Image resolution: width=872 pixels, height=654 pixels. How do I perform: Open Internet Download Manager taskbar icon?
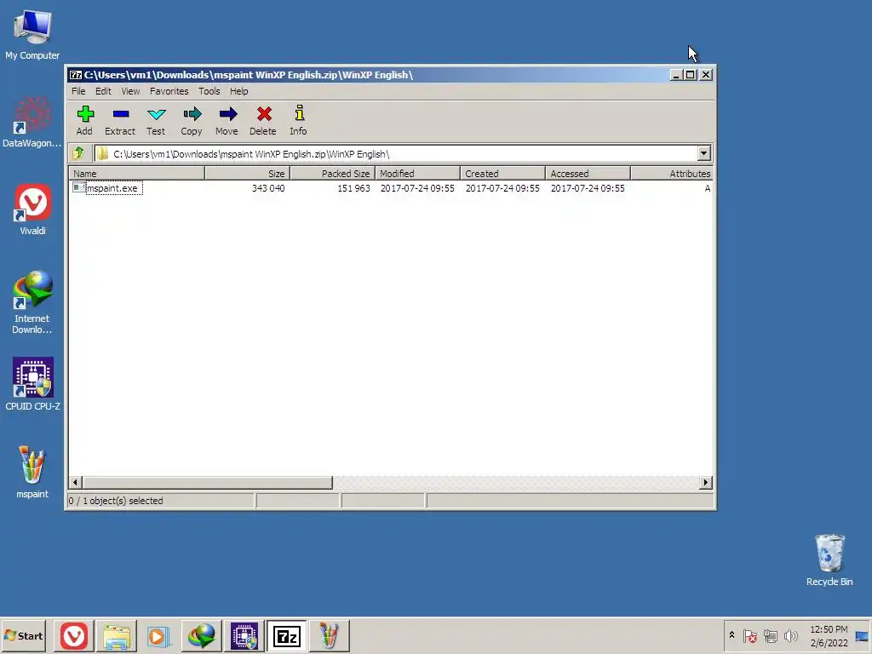pos(201,635)
